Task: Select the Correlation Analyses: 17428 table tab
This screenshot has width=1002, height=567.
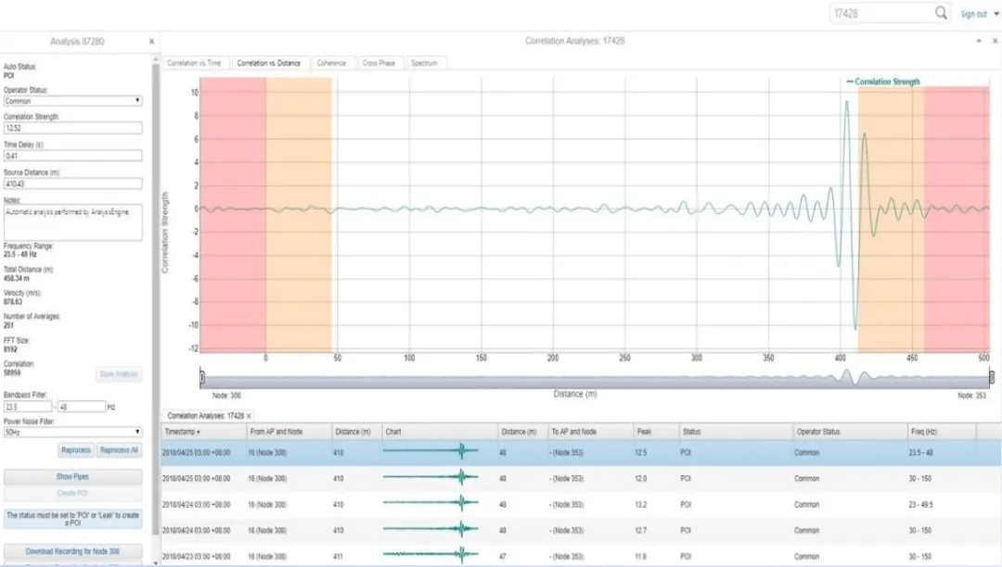Action: pos(206,416)
